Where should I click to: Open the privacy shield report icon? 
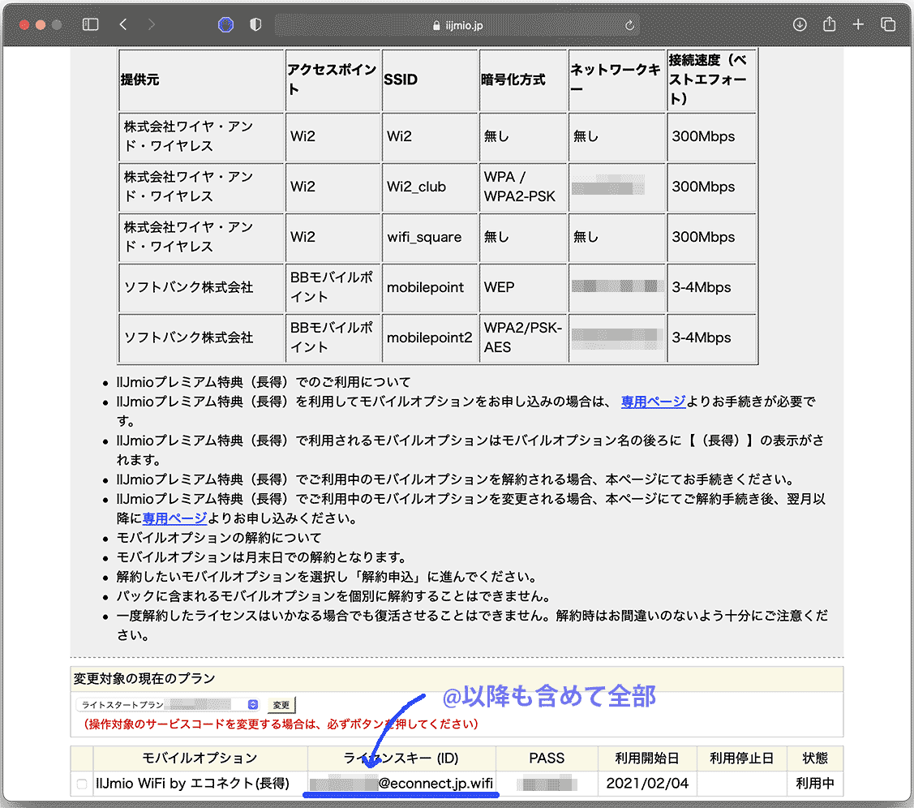pos(255,24)
